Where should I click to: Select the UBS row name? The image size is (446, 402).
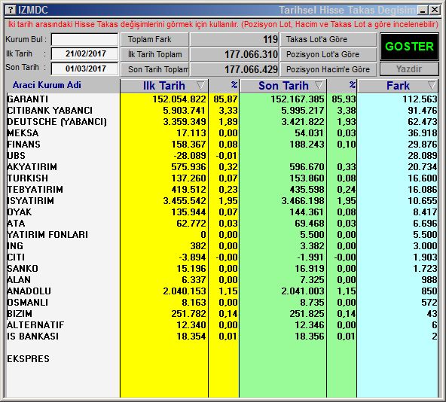(x=17, y=156)
